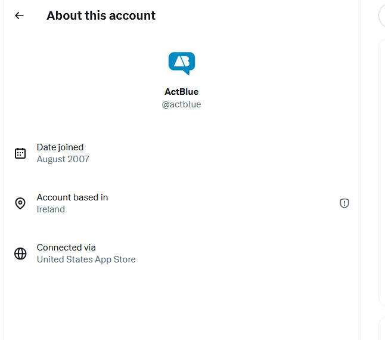
Task: Click the shield warning icon next to Ireland
Action: tap(344, 203)
